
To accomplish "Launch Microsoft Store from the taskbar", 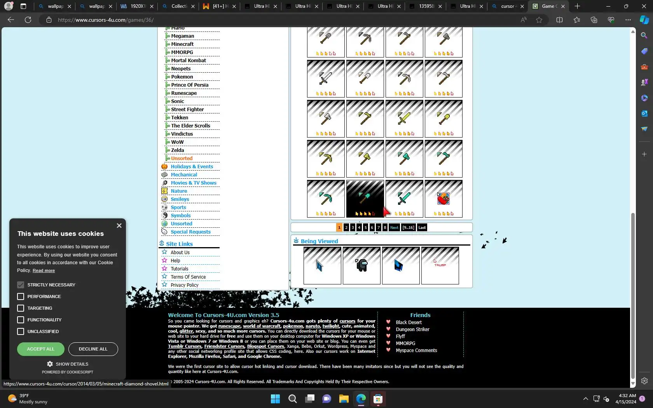I will [x=378, y=399].
